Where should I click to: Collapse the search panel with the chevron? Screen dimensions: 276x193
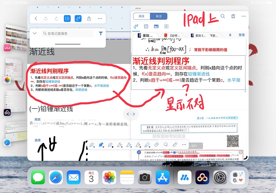tap(34, 33)
